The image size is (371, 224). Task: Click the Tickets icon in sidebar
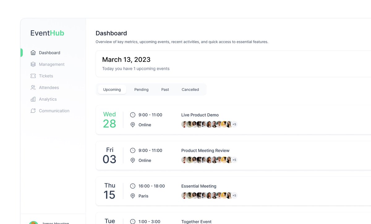pos(33,76)
